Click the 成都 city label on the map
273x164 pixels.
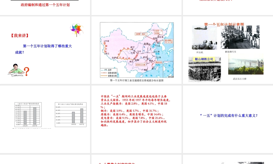pyautogui.click(x=137, y=60)
